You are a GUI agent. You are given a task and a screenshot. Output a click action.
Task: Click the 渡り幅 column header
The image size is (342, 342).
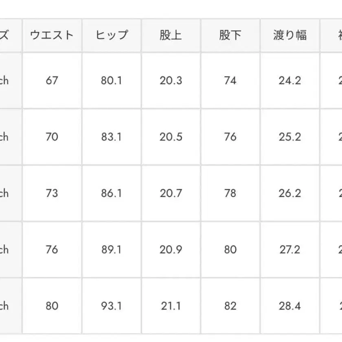[289, 35]
